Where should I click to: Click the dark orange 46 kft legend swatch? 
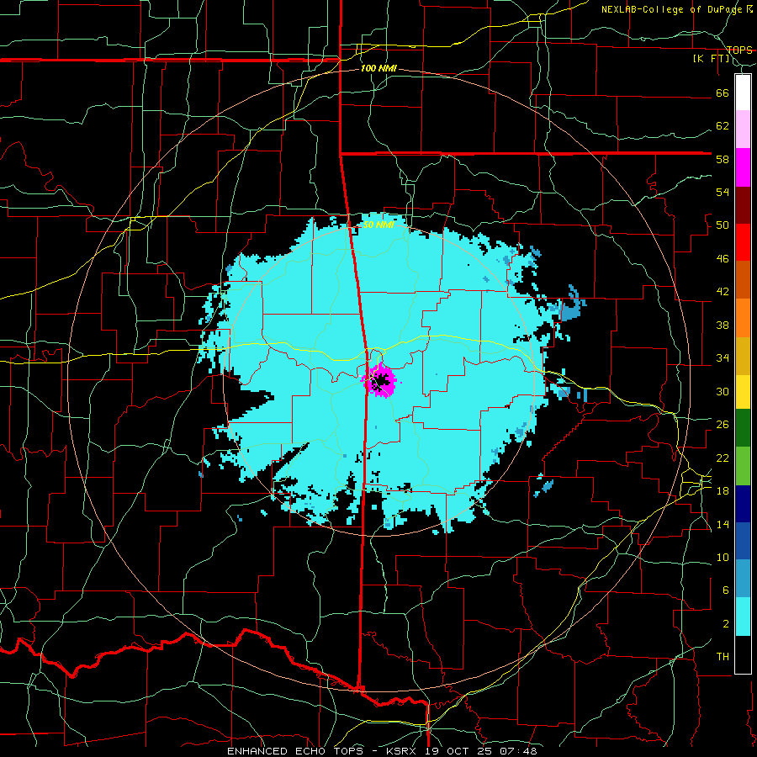coord(743,280)
